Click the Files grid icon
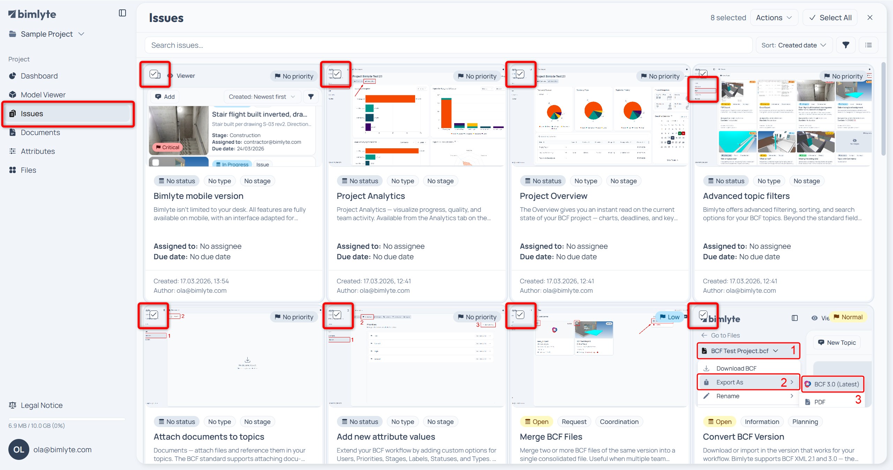This screenshot has width=893, height=470. 13,170
